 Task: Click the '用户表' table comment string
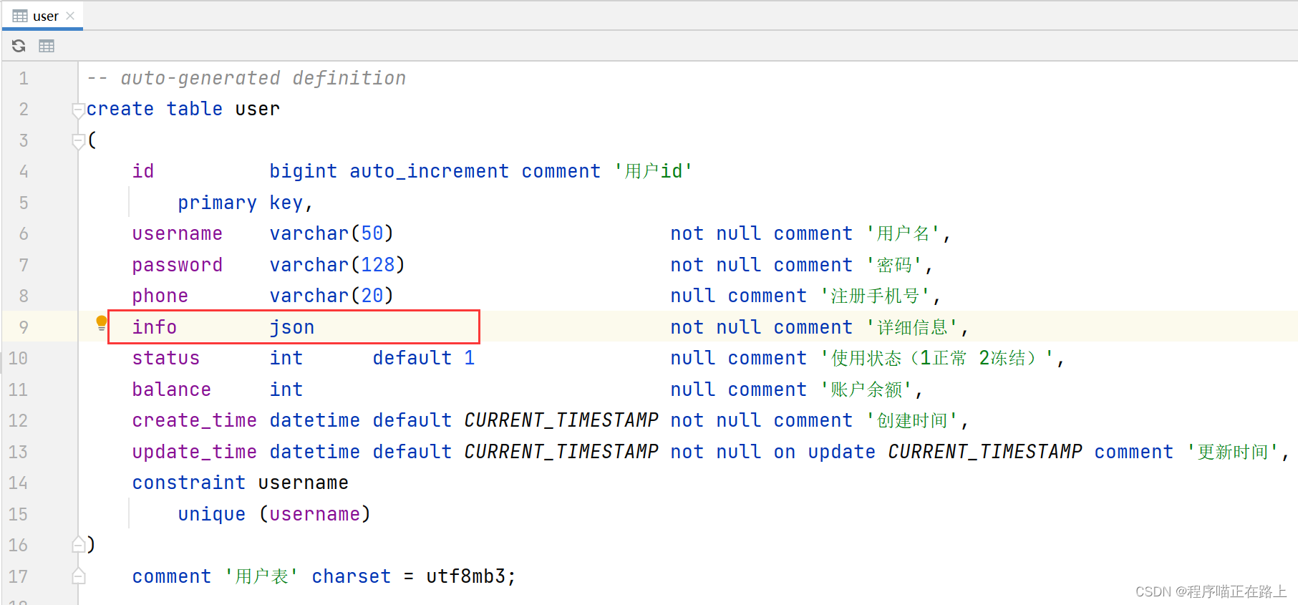pyautogui.click(x=261, y=576)
